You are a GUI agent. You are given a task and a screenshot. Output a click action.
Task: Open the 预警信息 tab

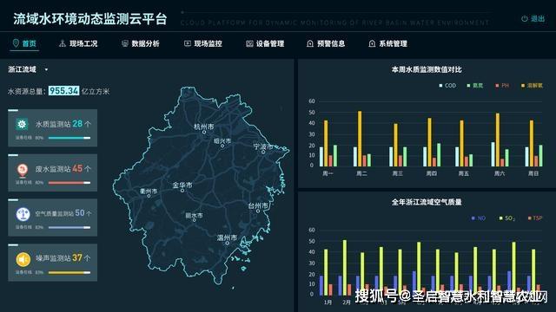[x=326, y=43]
